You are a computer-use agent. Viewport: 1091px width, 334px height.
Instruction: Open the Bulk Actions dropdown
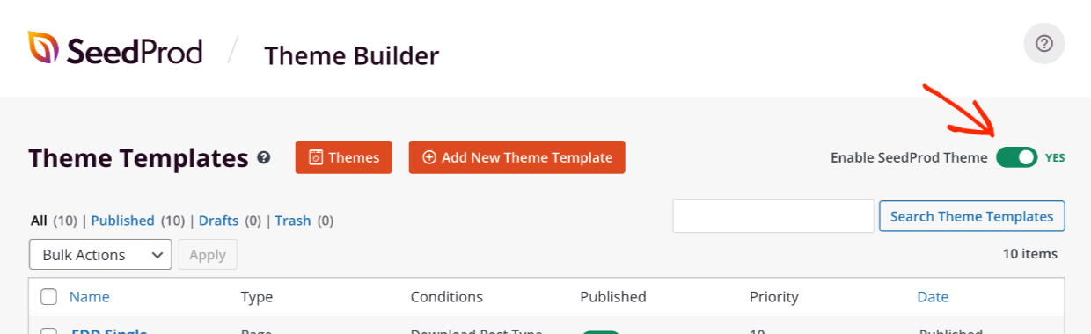[100, 255]
